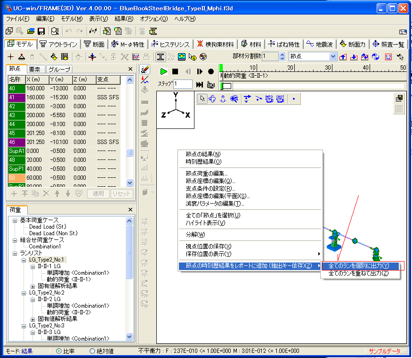
Task: Switch to the 断面 tab
Action: [x=94, y=44]
